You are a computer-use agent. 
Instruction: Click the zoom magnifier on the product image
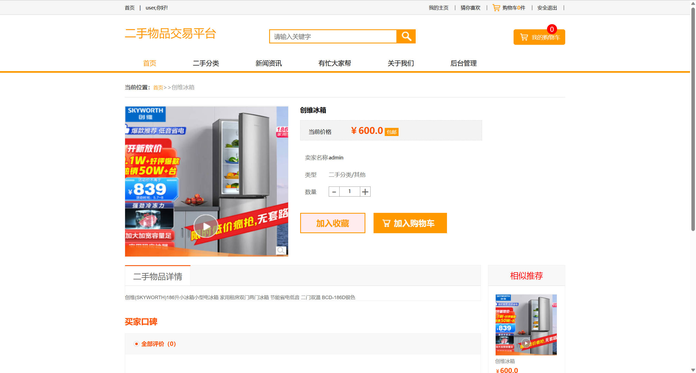tap(281, 251)
